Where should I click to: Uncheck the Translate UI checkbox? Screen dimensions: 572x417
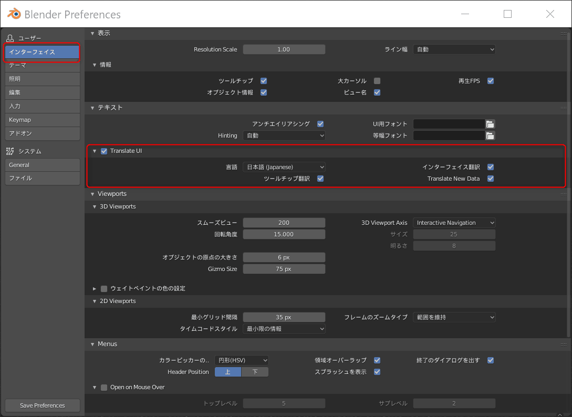coord(104,151)
